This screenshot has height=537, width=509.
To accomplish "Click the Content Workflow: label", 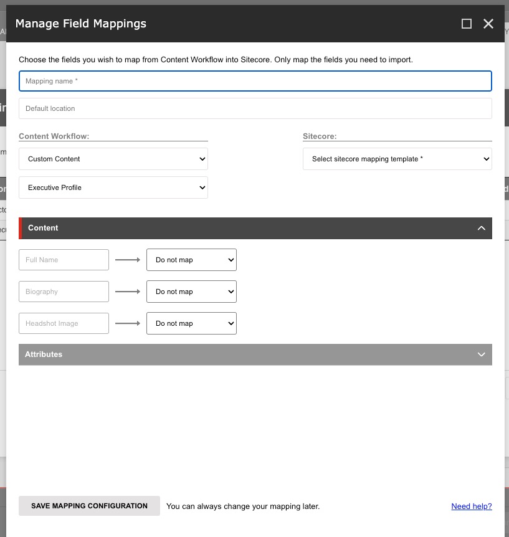I will [x=54, y=136].
